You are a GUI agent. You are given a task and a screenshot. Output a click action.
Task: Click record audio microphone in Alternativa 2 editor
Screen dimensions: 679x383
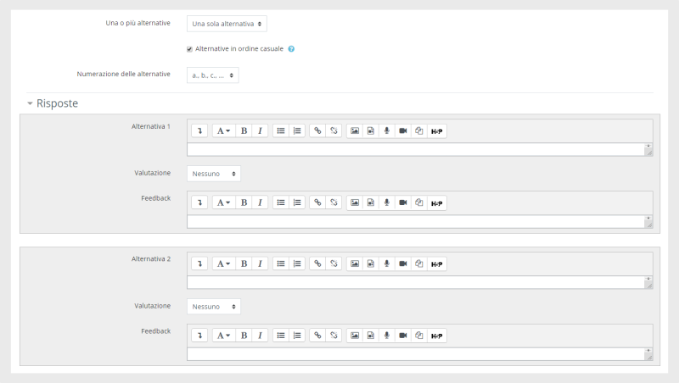point(387,264)
